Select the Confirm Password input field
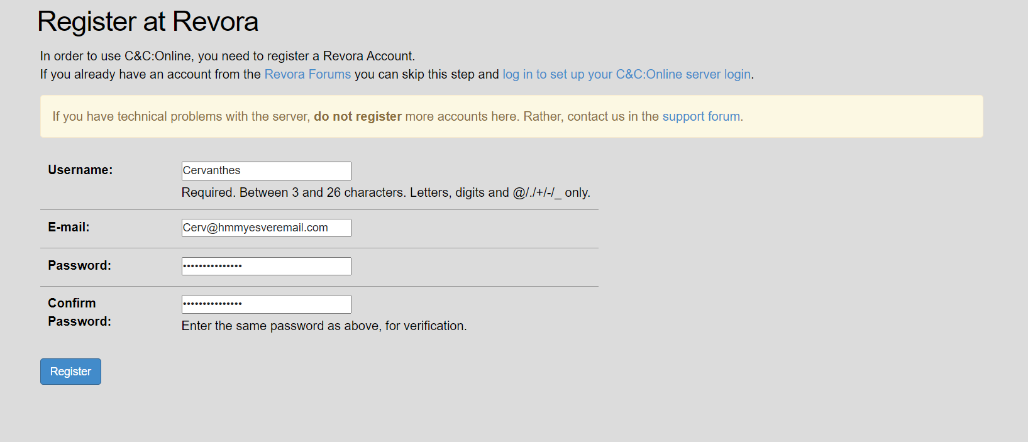The image size is (1028, 442). 266,304
